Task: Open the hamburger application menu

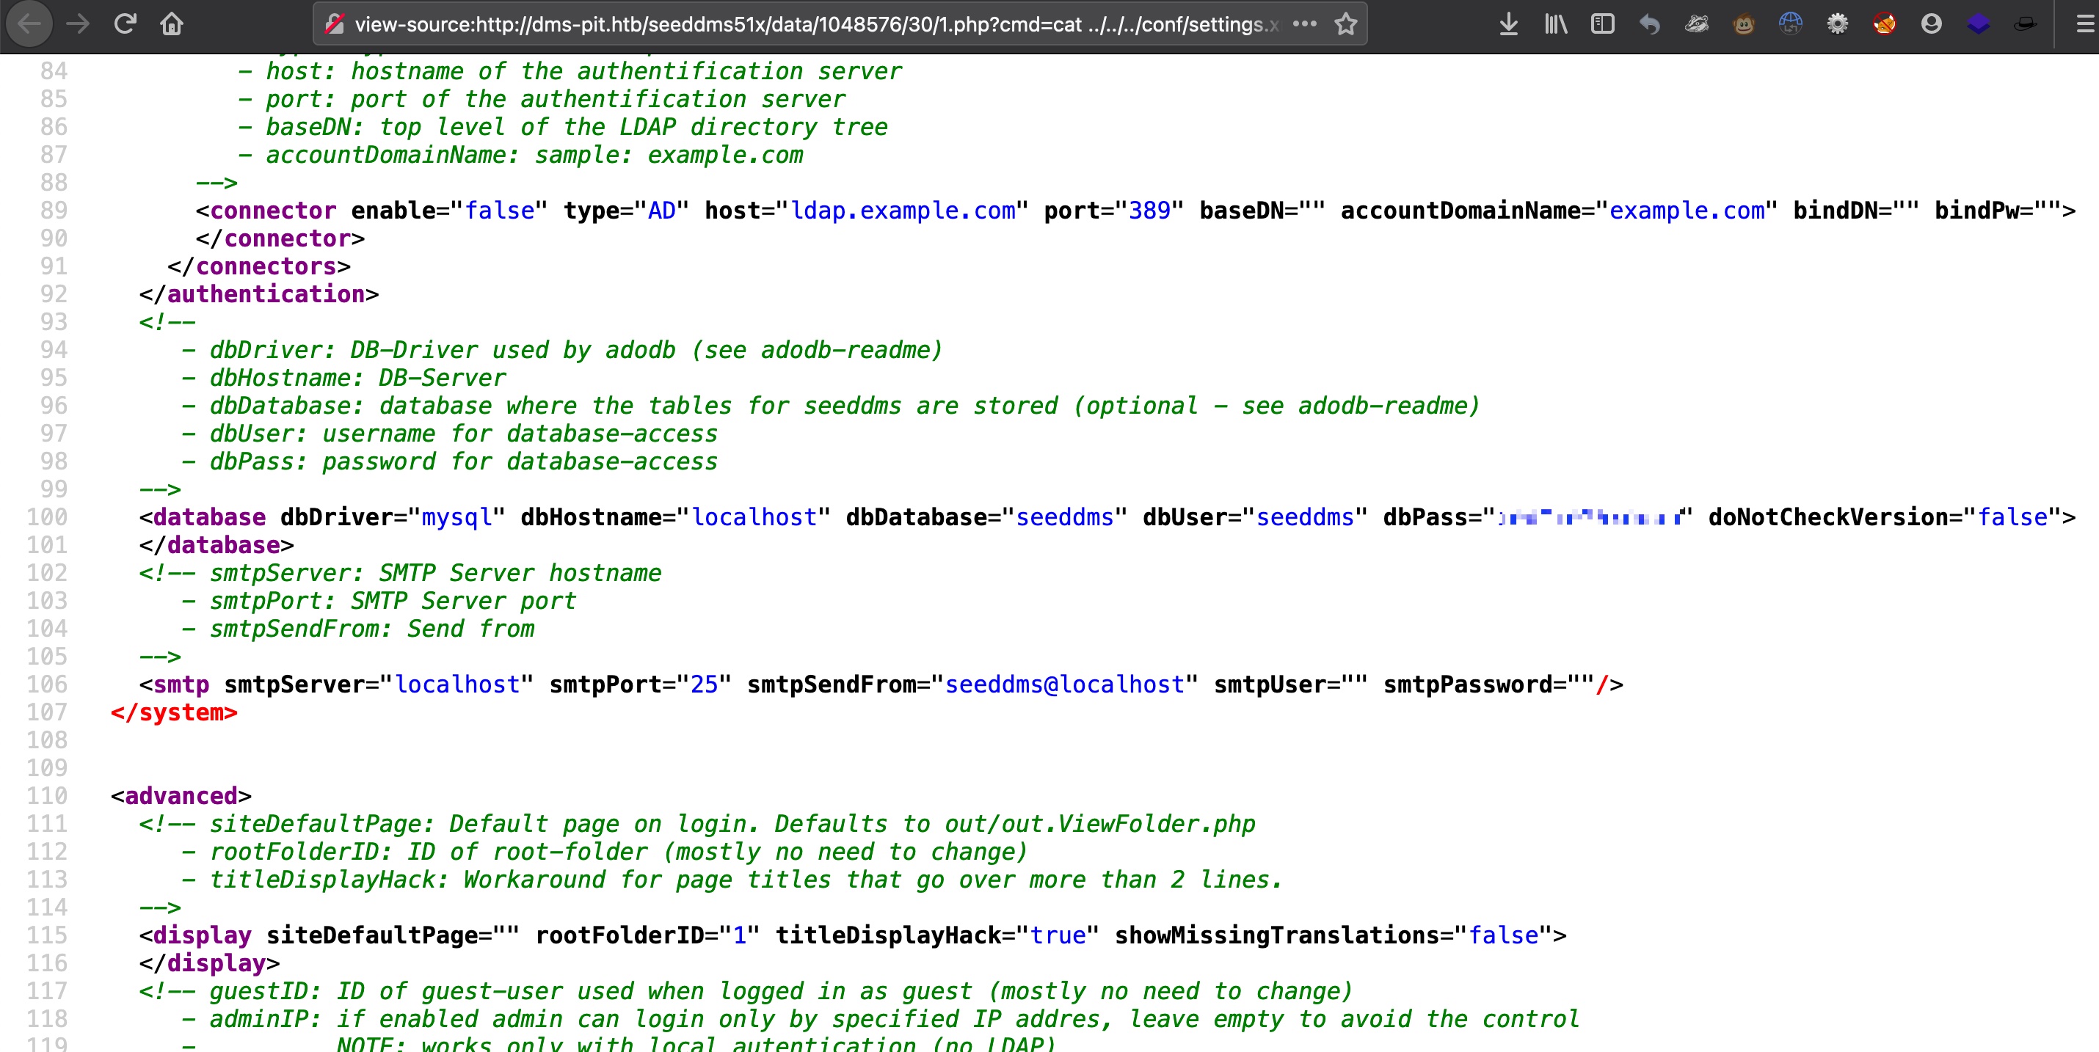Action: pos(2084,23)
